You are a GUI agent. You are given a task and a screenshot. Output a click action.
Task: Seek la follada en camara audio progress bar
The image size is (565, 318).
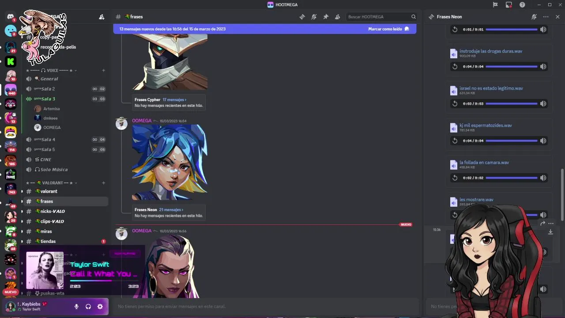[x=512, y=178]
